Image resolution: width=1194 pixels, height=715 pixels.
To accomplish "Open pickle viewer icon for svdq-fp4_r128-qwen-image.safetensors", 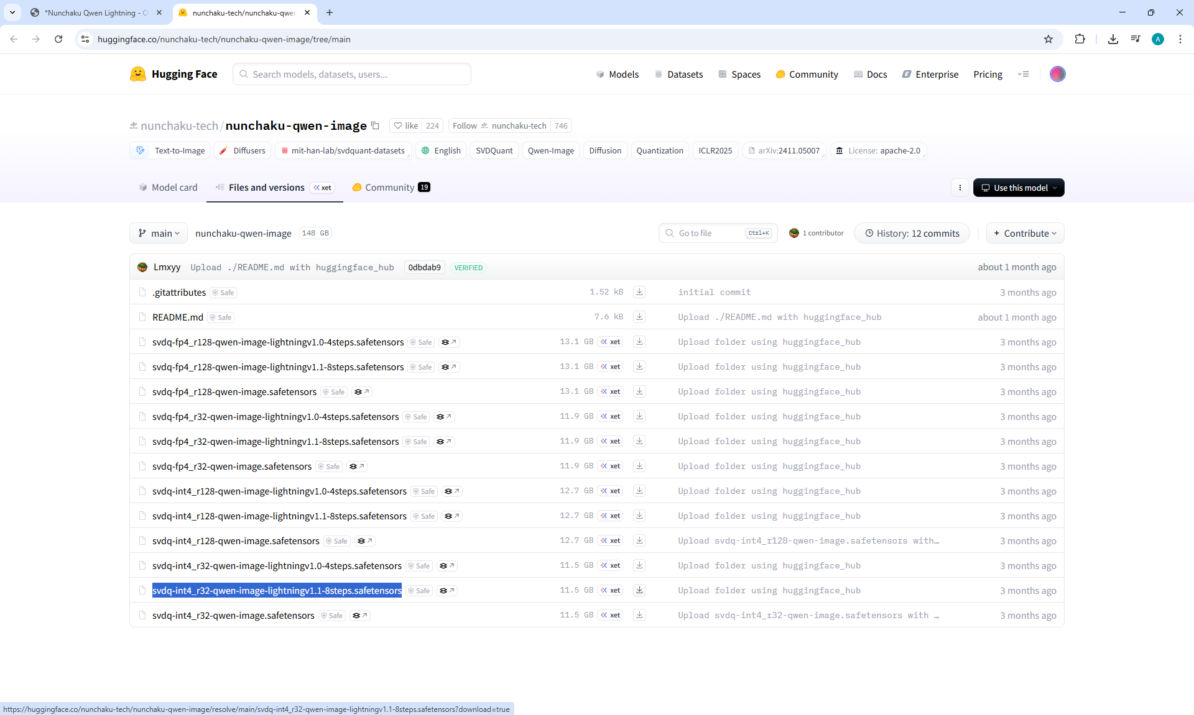I will click(362, 392).
